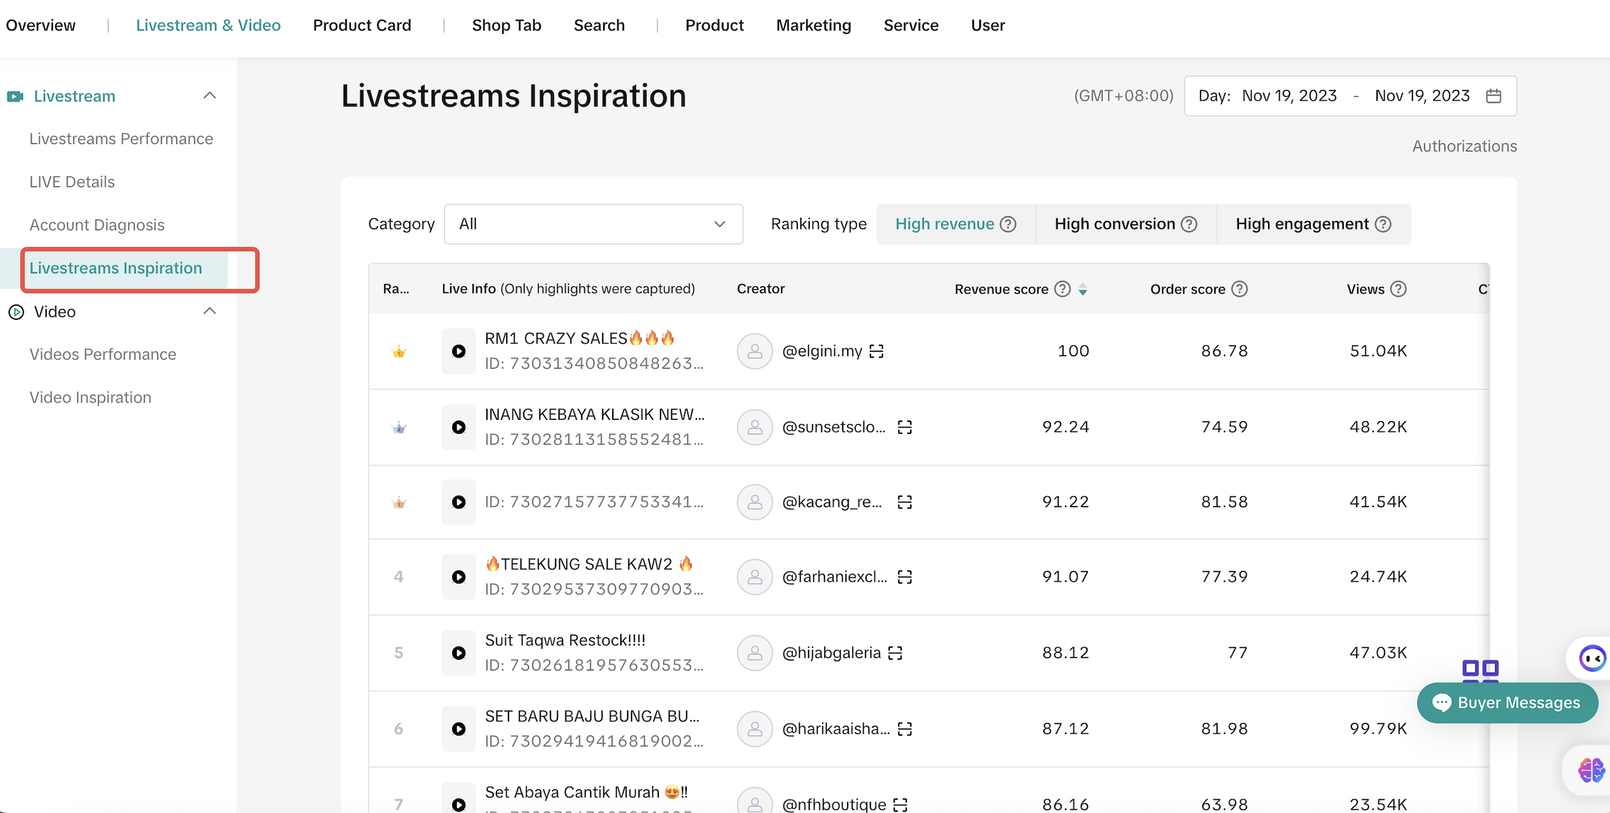Screen dimensions: 1610x813
Task: Switch to the Product Card tab
Action: (x=362, y=25)
